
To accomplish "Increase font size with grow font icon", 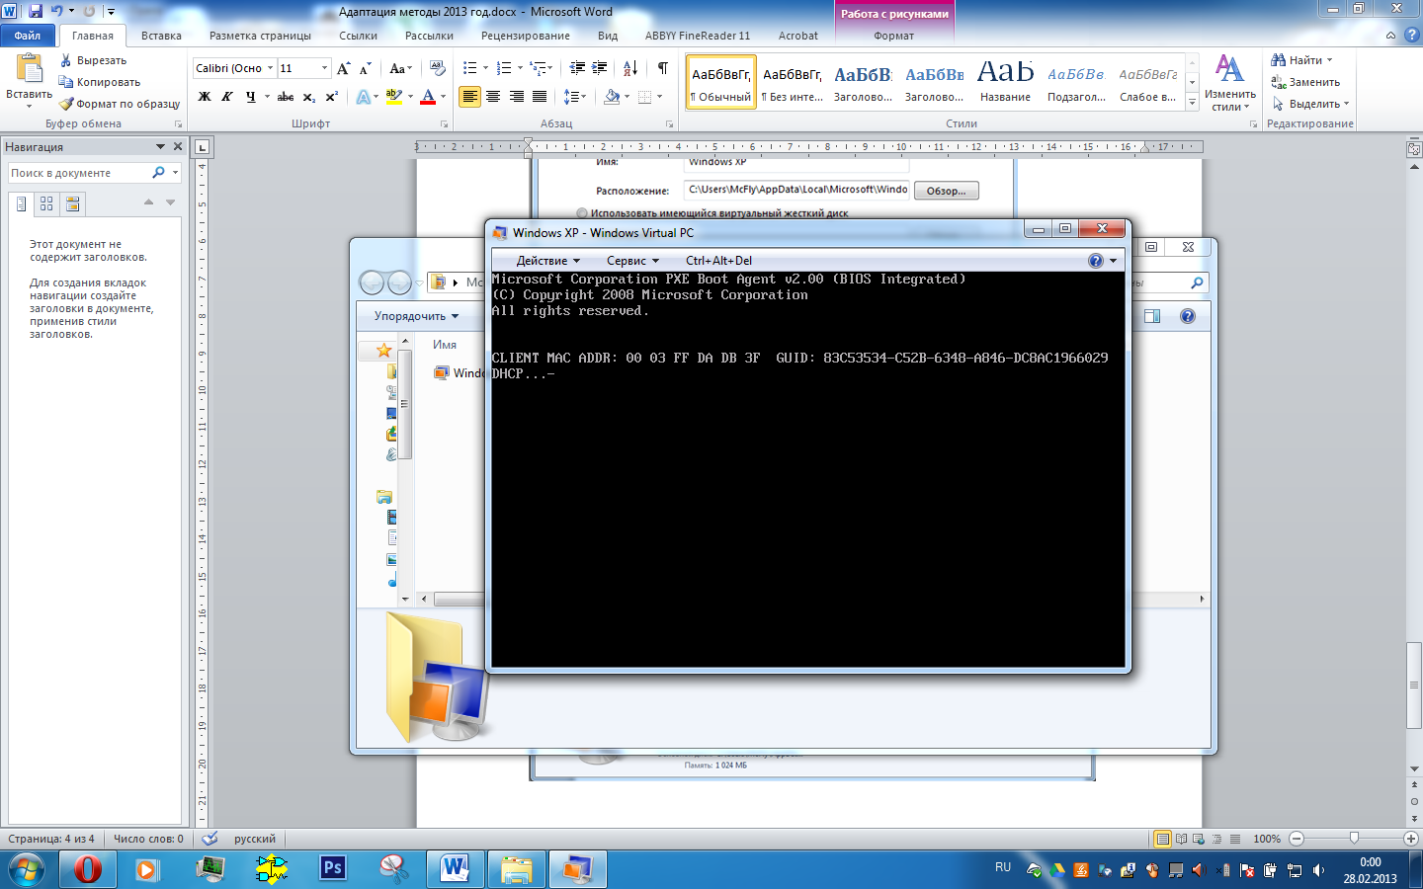I will click(344, 68).
